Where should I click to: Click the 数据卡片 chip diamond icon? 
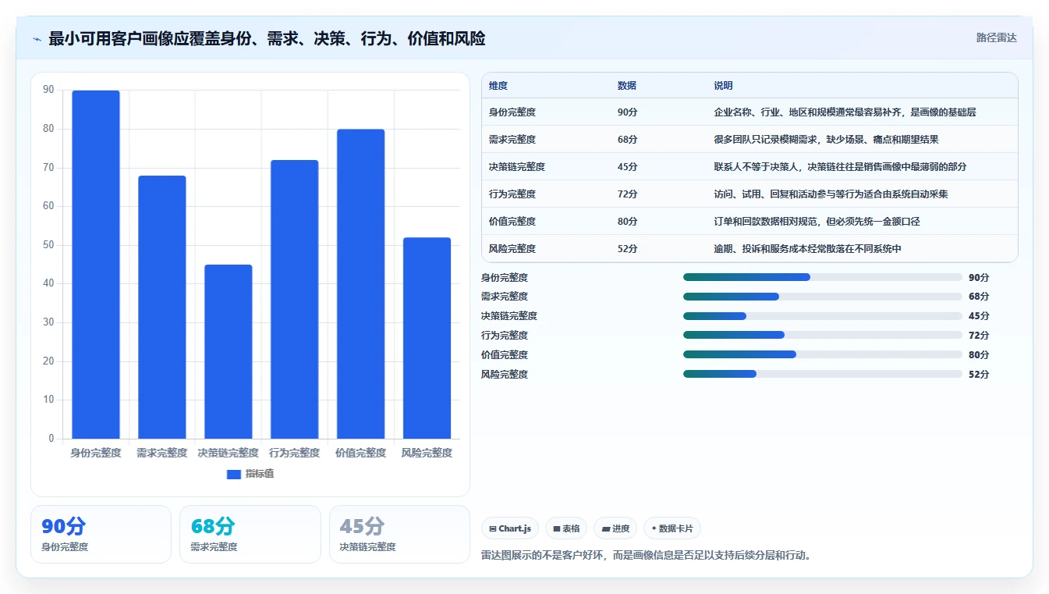654,528
